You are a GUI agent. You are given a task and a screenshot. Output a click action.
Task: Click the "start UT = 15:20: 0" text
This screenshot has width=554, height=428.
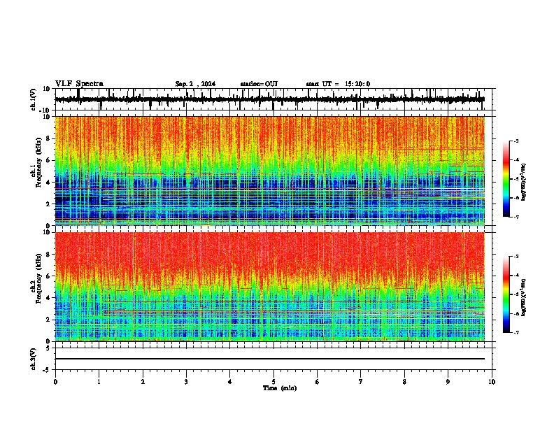[338, 84]
